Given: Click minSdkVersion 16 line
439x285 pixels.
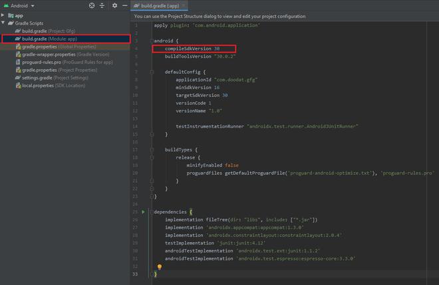Looking at the screenshot, I should tap(198, 88).
